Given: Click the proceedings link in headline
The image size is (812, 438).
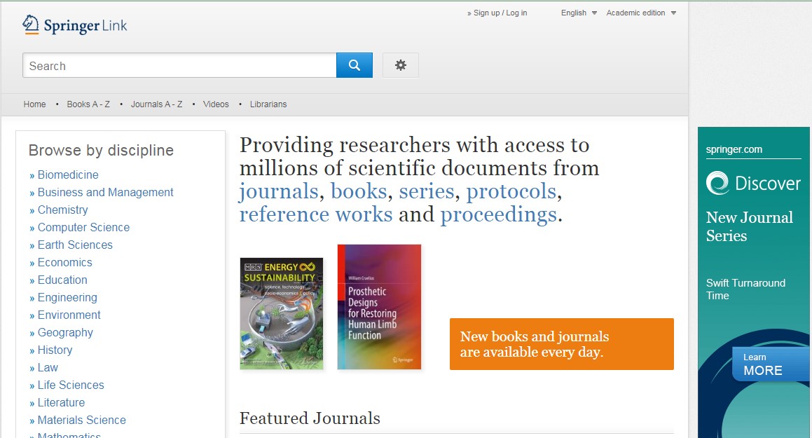Looking at the screenshot, I should pyautogui.click(x=498, y=215).
